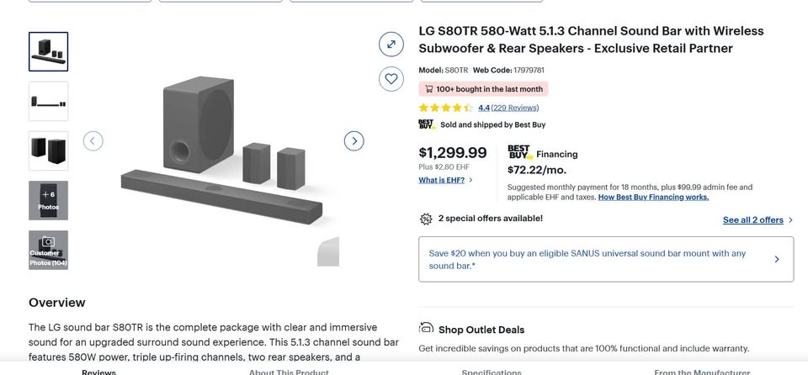The image size is (808, 375).
Task: Open the About This Product tab
Action: [289, 372]
